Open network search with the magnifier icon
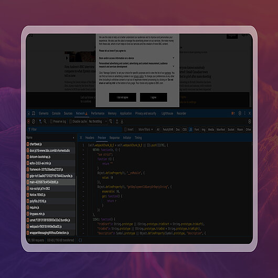This screenshot has width=278, height=278. pos(45,122)
